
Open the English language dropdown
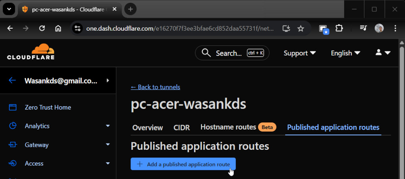click(x=345, y=53)
